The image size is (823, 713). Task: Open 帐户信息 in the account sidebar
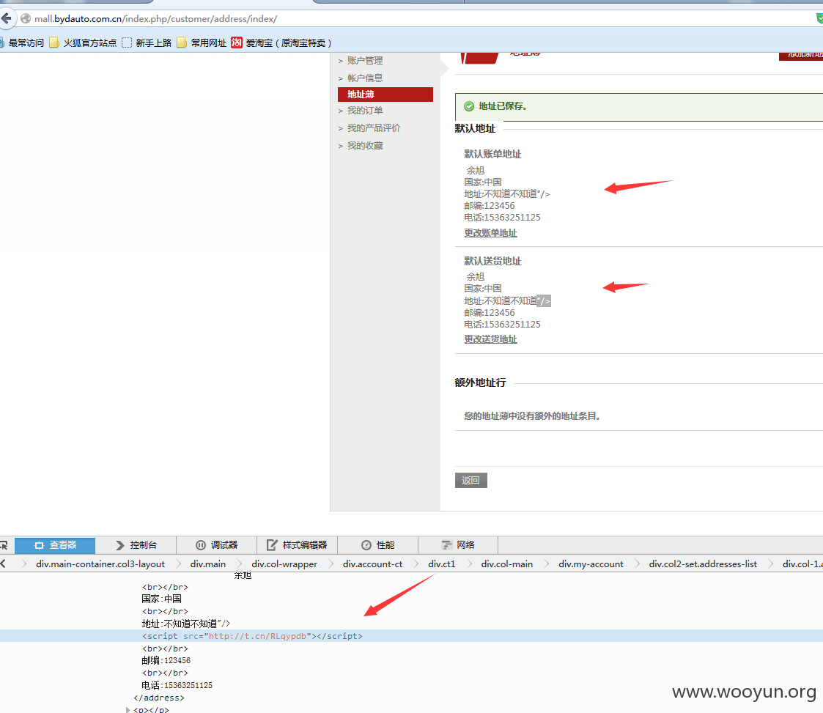tap(365, 78)
